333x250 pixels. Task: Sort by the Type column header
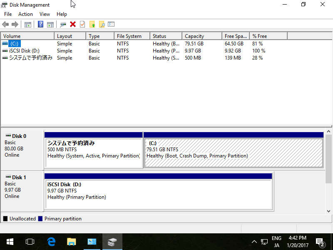100,36
